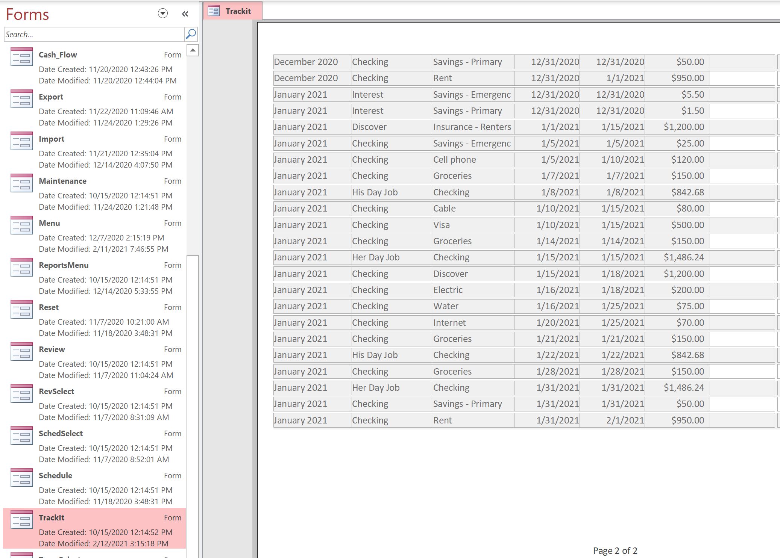Click the Cash_Flow form icon

pos(22,57)
